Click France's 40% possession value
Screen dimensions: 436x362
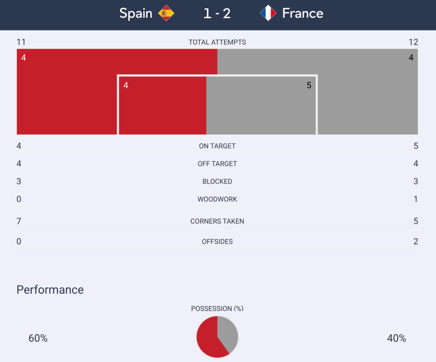coord(396,338)
